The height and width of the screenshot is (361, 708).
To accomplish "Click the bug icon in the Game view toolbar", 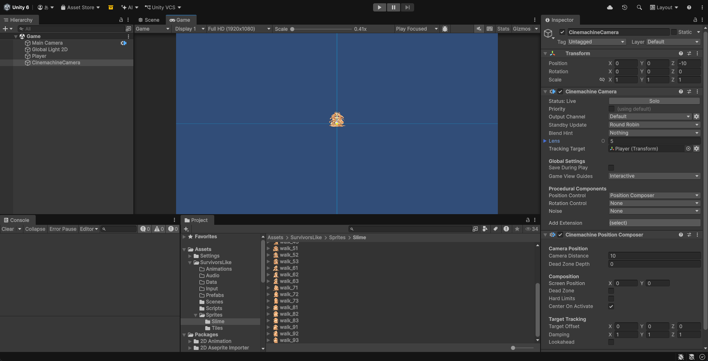I will pyautogui.click(x=445, y=29).
